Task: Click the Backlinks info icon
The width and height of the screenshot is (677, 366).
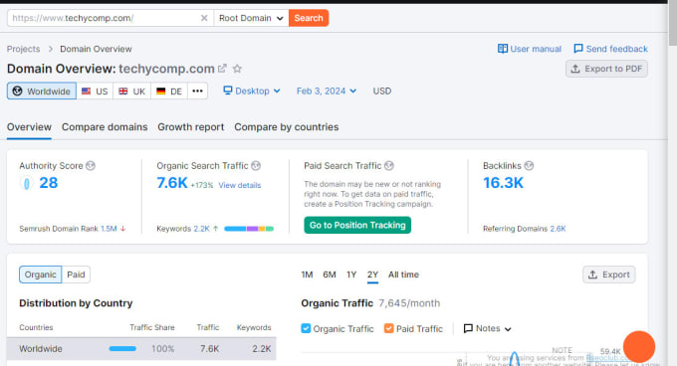Action: pyautogui.click(x=529, y=165)
